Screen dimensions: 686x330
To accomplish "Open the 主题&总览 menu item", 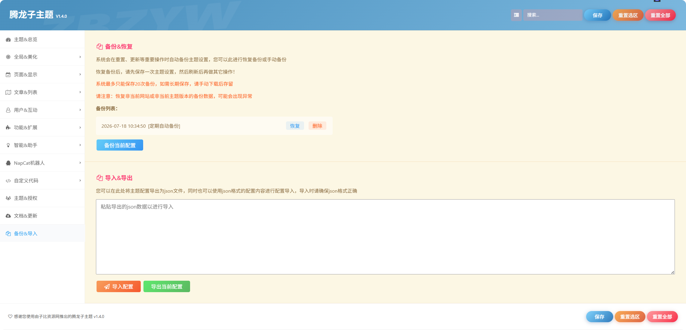I will pos(42,39).
